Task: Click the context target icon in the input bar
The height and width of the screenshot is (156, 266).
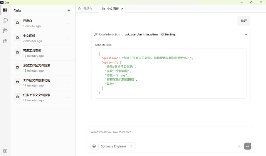Action: pyautogui.click(x=94, y=146)
